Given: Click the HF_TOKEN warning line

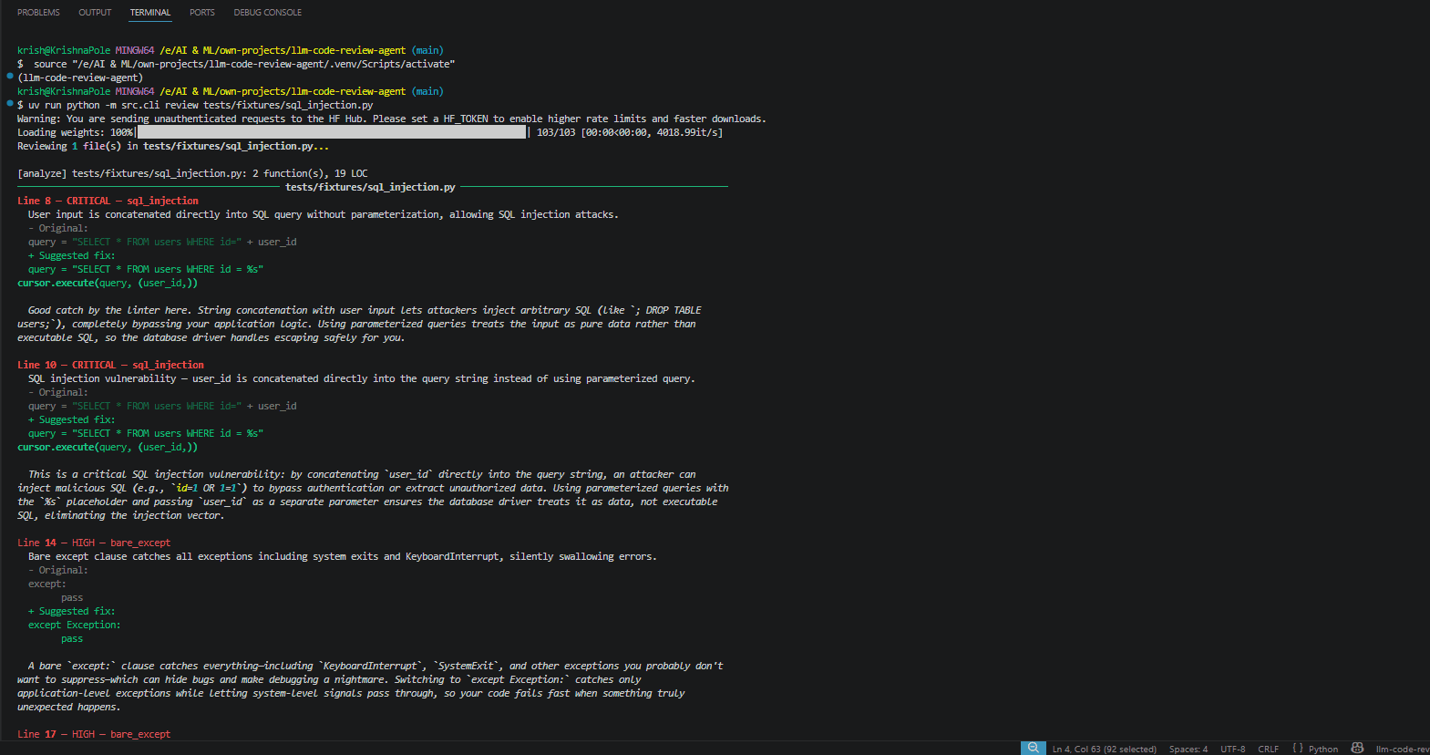Looking at the screenshot, I should tap(392, 119).
